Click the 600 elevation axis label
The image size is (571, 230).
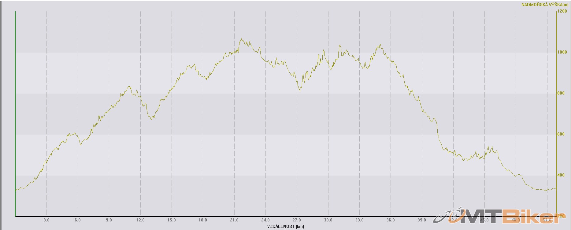pos(561,134)
